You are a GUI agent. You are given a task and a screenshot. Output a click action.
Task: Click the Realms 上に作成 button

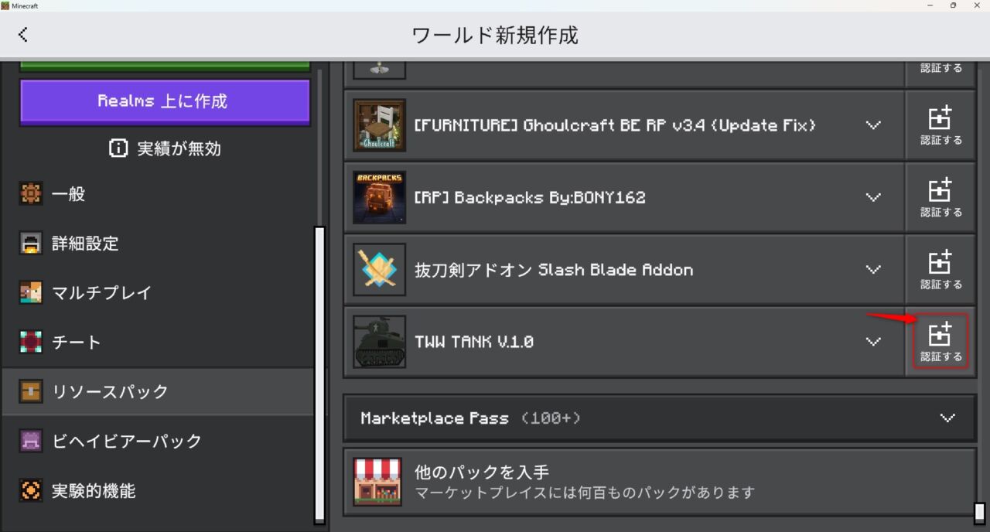point(165,101)
